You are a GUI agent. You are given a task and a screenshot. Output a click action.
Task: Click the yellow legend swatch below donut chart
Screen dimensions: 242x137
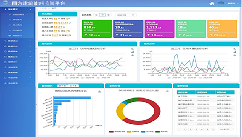pos(129,132)
